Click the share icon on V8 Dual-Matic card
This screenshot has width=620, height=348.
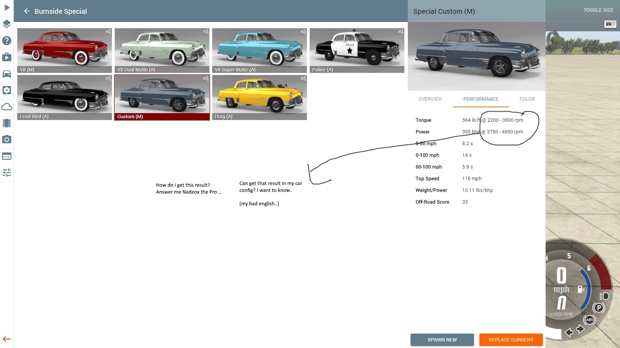[x=206, y=32]
